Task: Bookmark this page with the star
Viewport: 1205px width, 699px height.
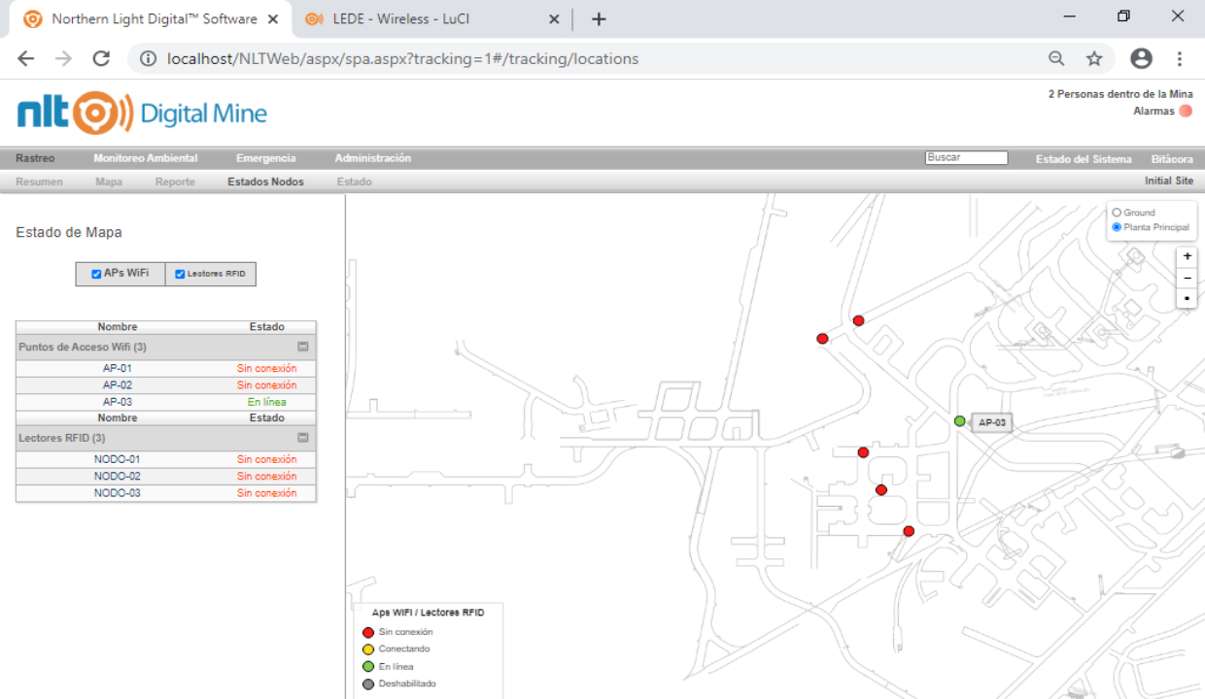Action: pyautogui.click(x=1094, y=59)
